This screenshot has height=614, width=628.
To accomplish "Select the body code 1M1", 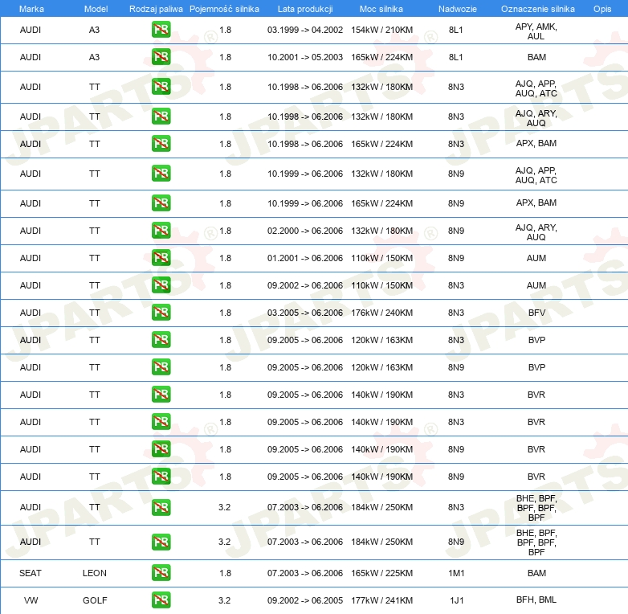I will [456, 573].
